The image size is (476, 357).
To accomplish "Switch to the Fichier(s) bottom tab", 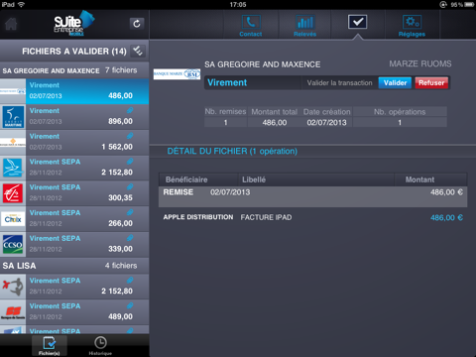I will coord(50,346).
